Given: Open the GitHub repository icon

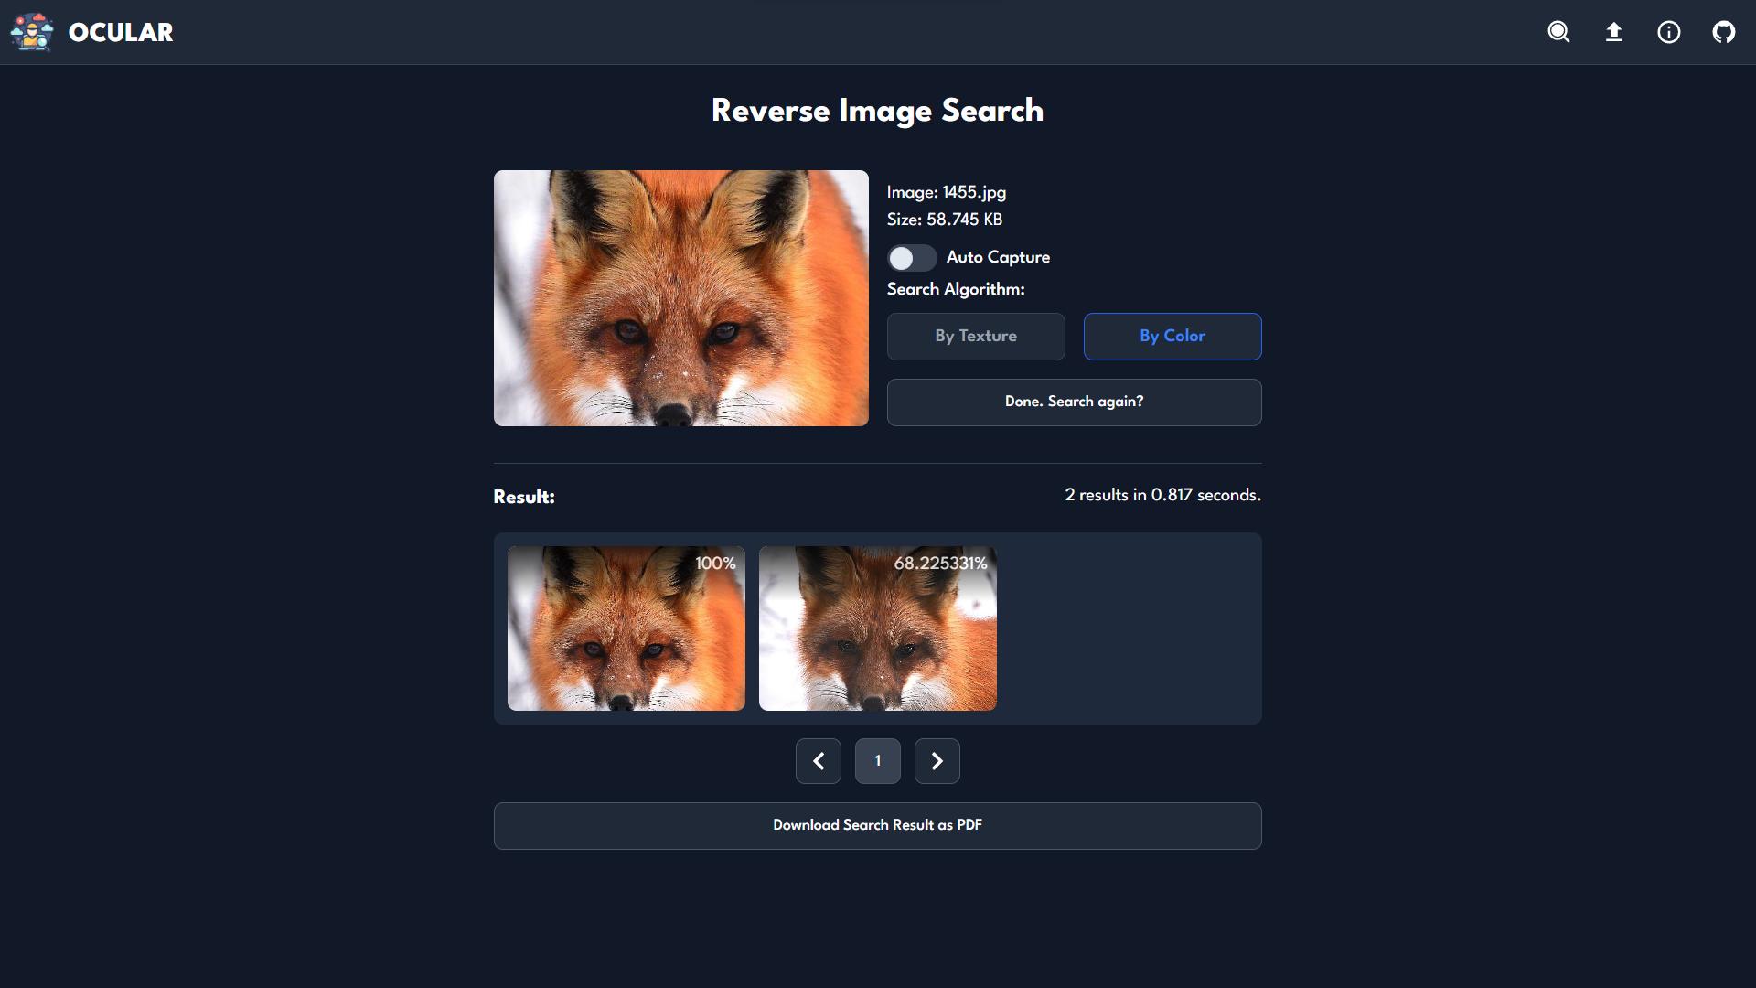Looking at the screenshot, I should 1724,32.
